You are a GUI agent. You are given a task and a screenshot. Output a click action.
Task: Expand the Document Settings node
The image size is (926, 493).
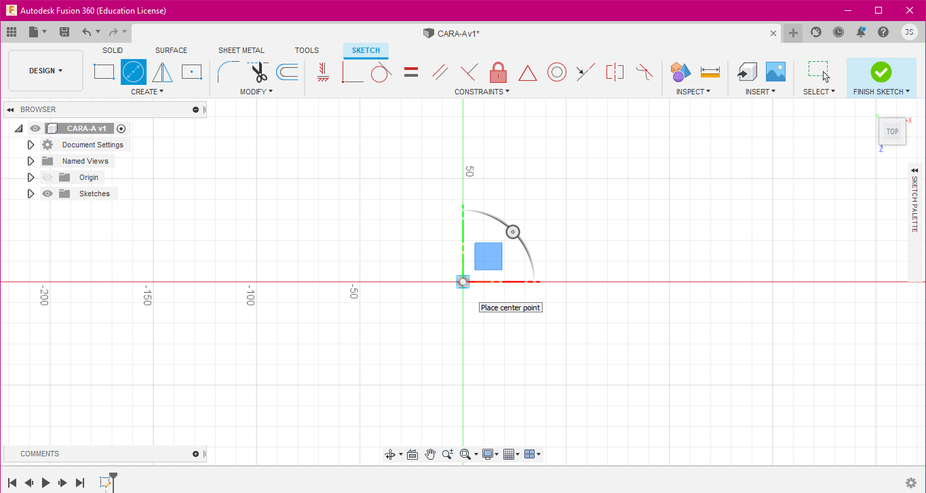(31, 145)
